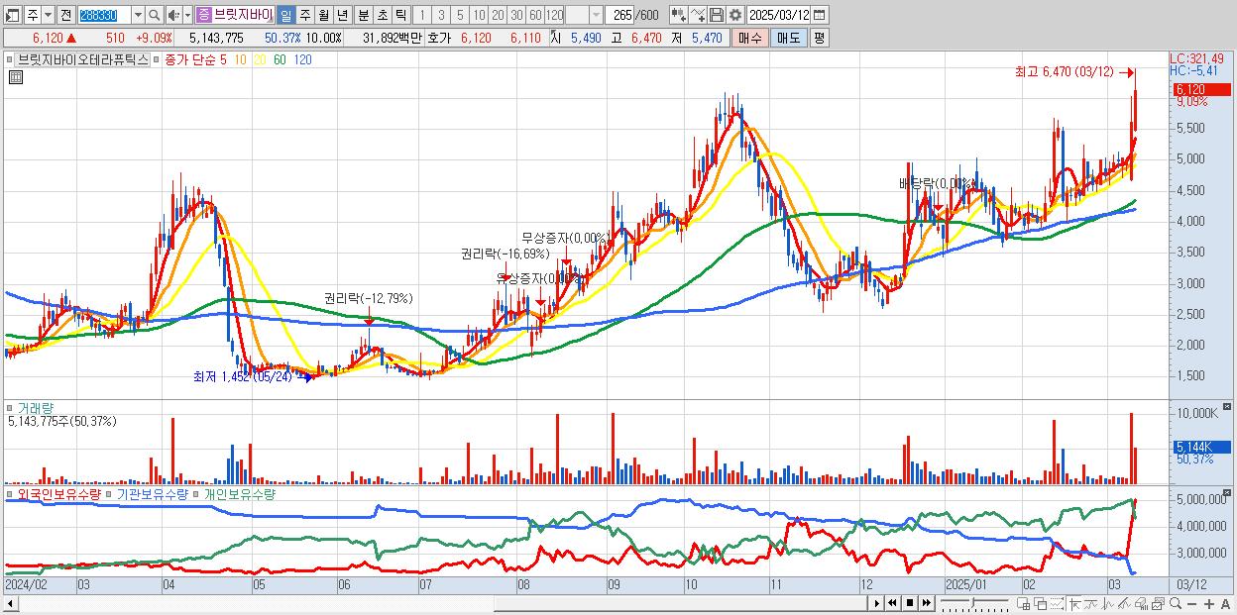Click the minus zoom-out icon
The height and width of the screenshot is (615, 1237).
click(1191, 604)
